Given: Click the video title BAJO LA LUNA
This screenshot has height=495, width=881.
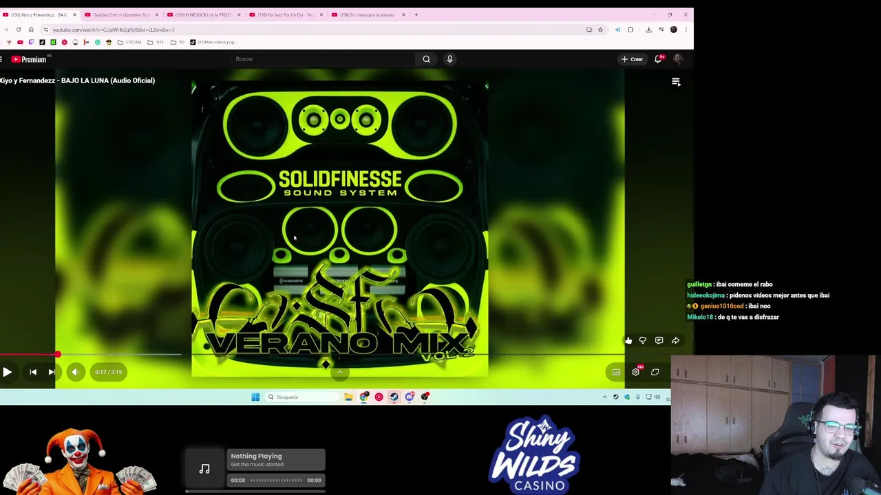Looking at the screenshot, I should tap(77, 80).
